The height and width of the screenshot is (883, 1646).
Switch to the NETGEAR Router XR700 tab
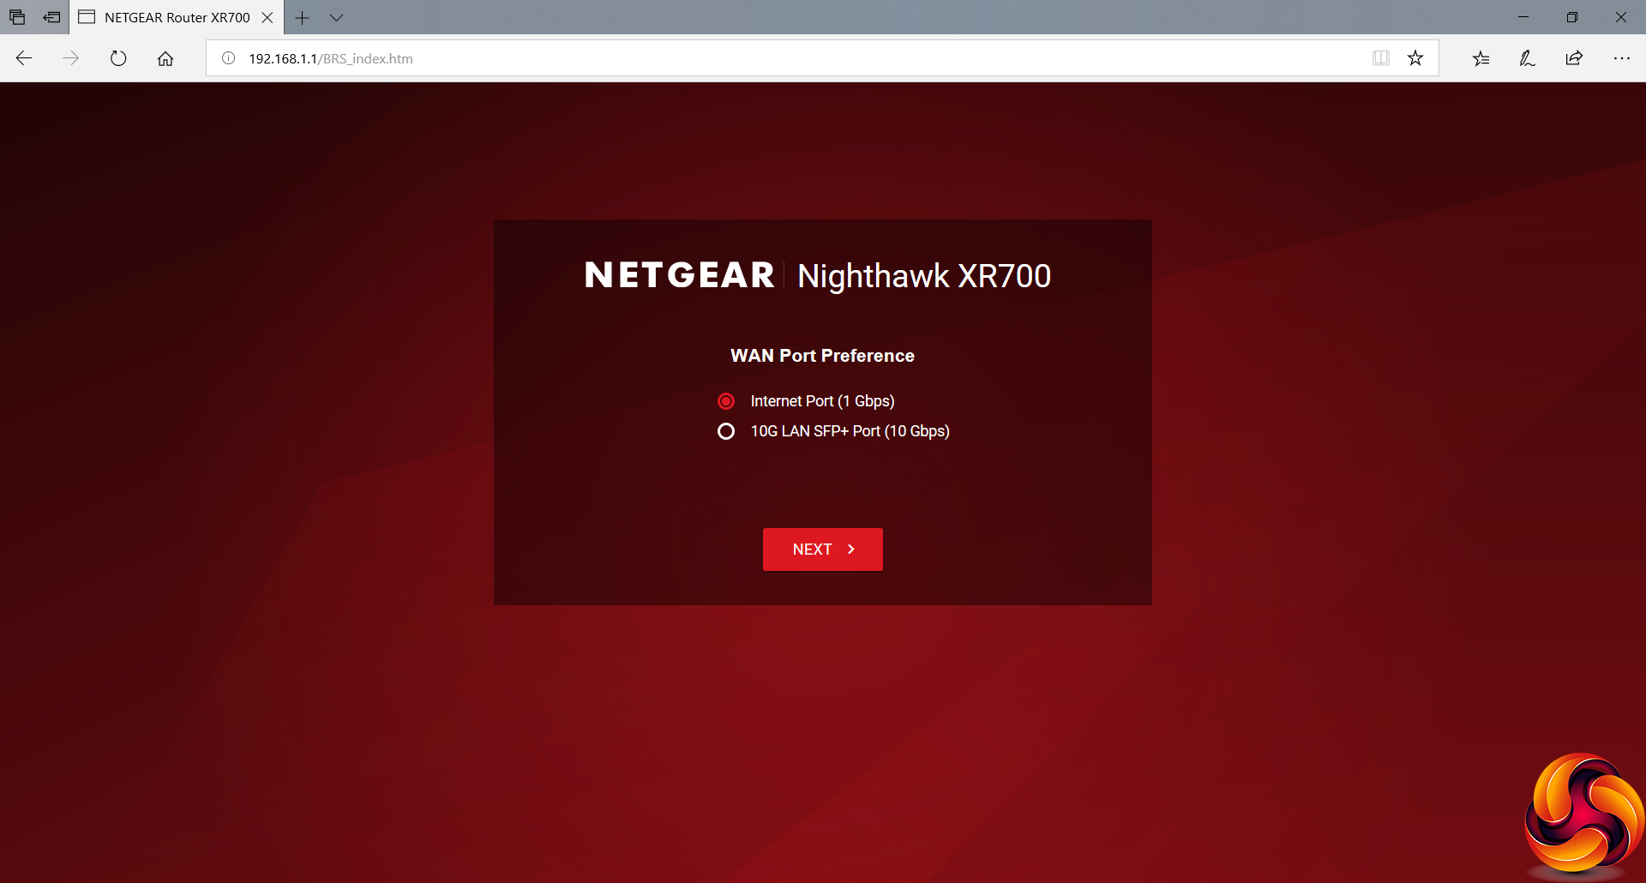tap(177, 17)
